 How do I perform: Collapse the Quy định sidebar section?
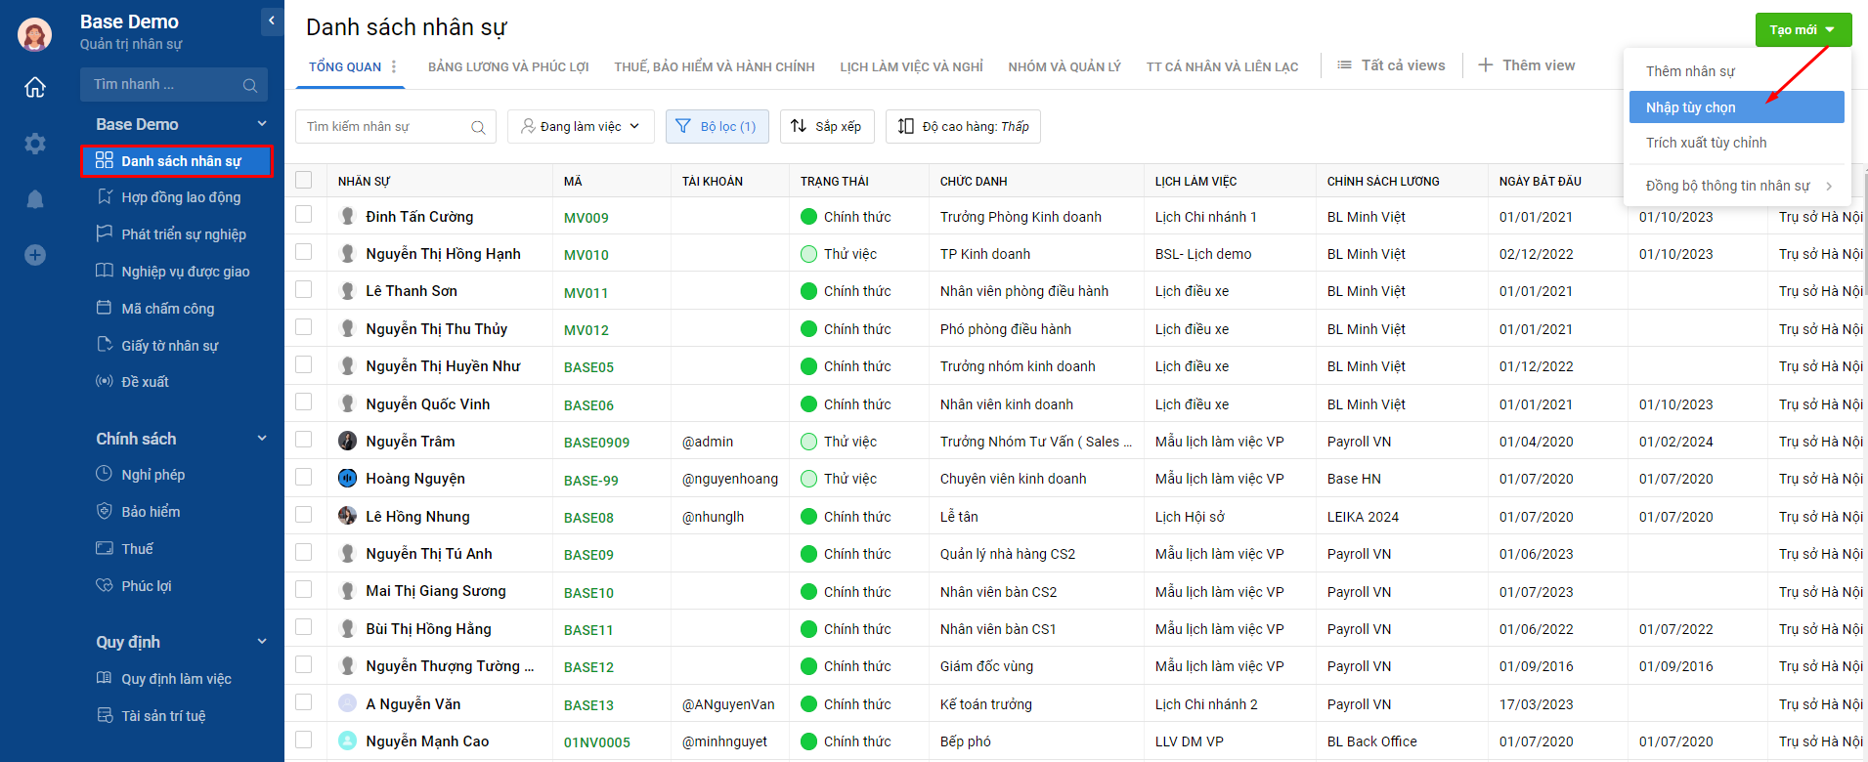pyautogui.click(x=262, y=642)
